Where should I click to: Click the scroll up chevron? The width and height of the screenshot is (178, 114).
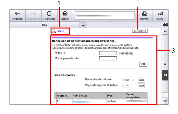pos(165,31)
